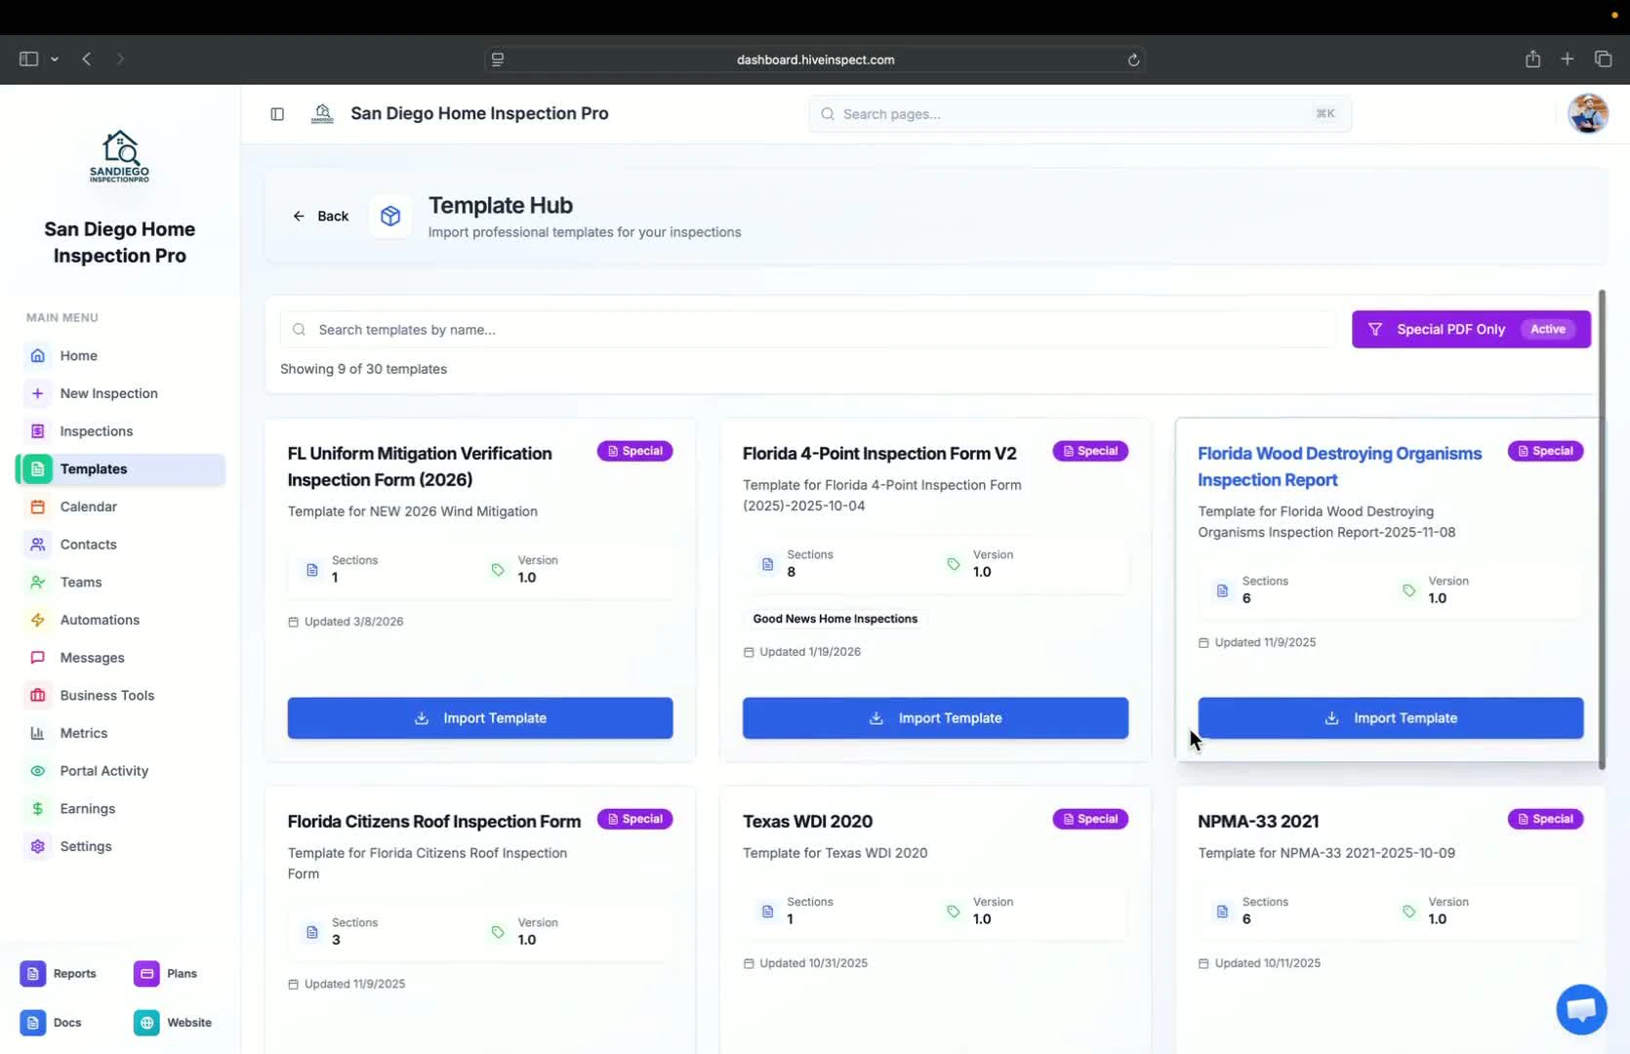
Task: Import the Florida 4-Point Inspection Form V2
Action: coord(935,718)
